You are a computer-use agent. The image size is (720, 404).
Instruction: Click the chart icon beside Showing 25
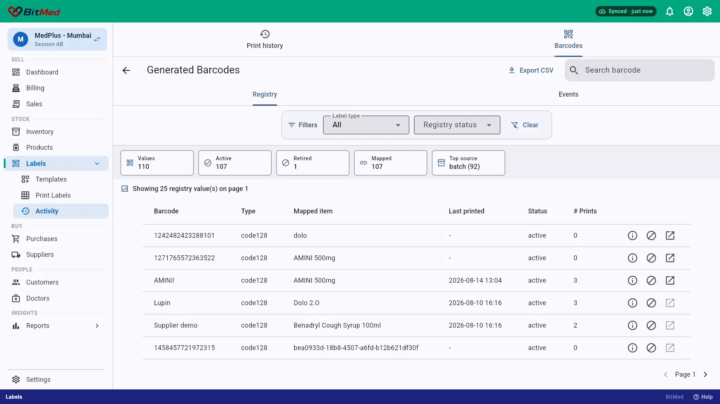pos(125,189)
